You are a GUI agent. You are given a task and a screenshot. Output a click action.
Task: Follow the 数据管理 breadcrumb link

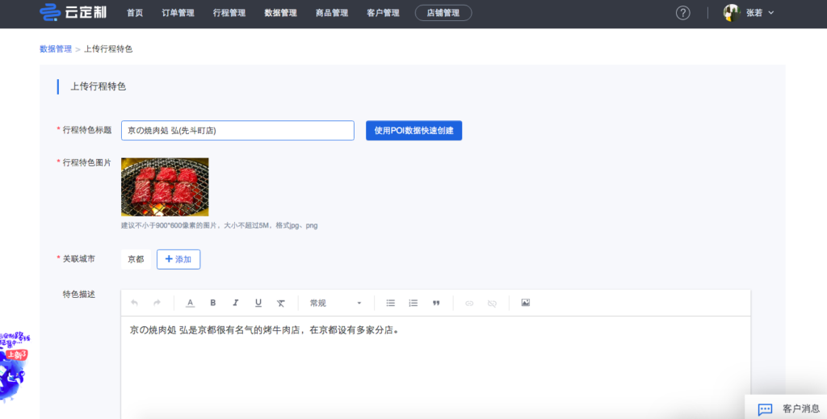pos(56,49)
